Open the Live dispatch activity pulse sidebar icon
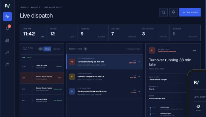 click(7, 17)
